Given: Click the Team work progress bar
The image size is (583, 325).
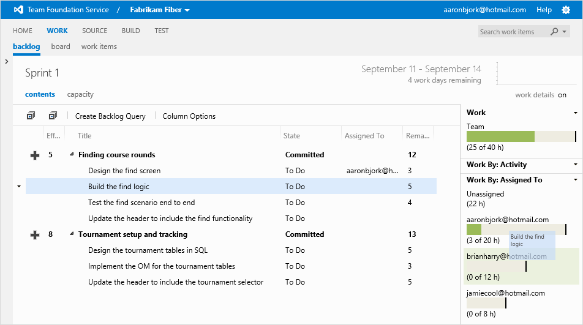Looking at the screenshot, I should pos(521,136).
